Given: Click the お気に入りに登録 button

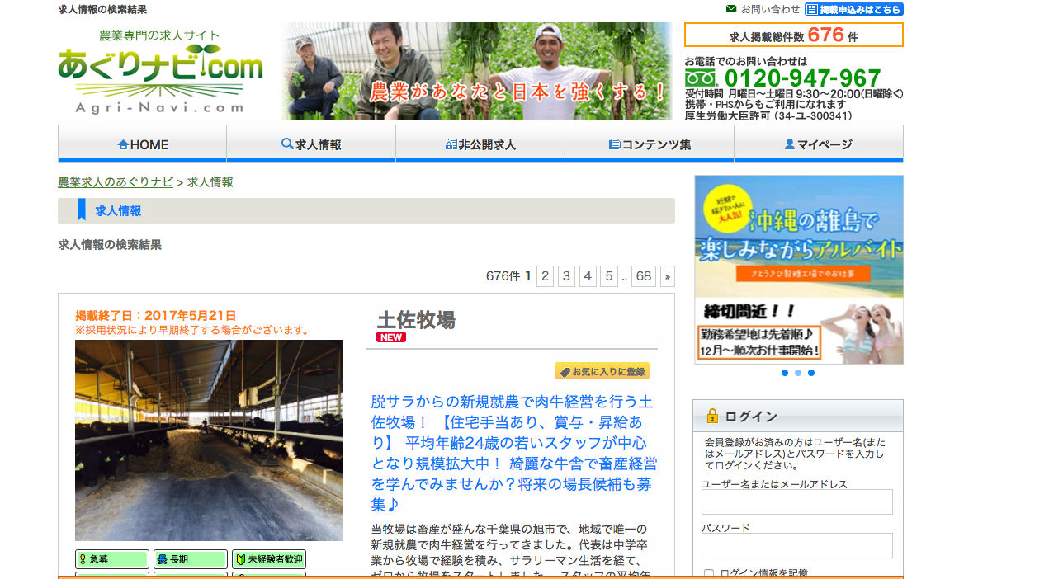Looking at the screenshot, I should [x=602, y=371].
